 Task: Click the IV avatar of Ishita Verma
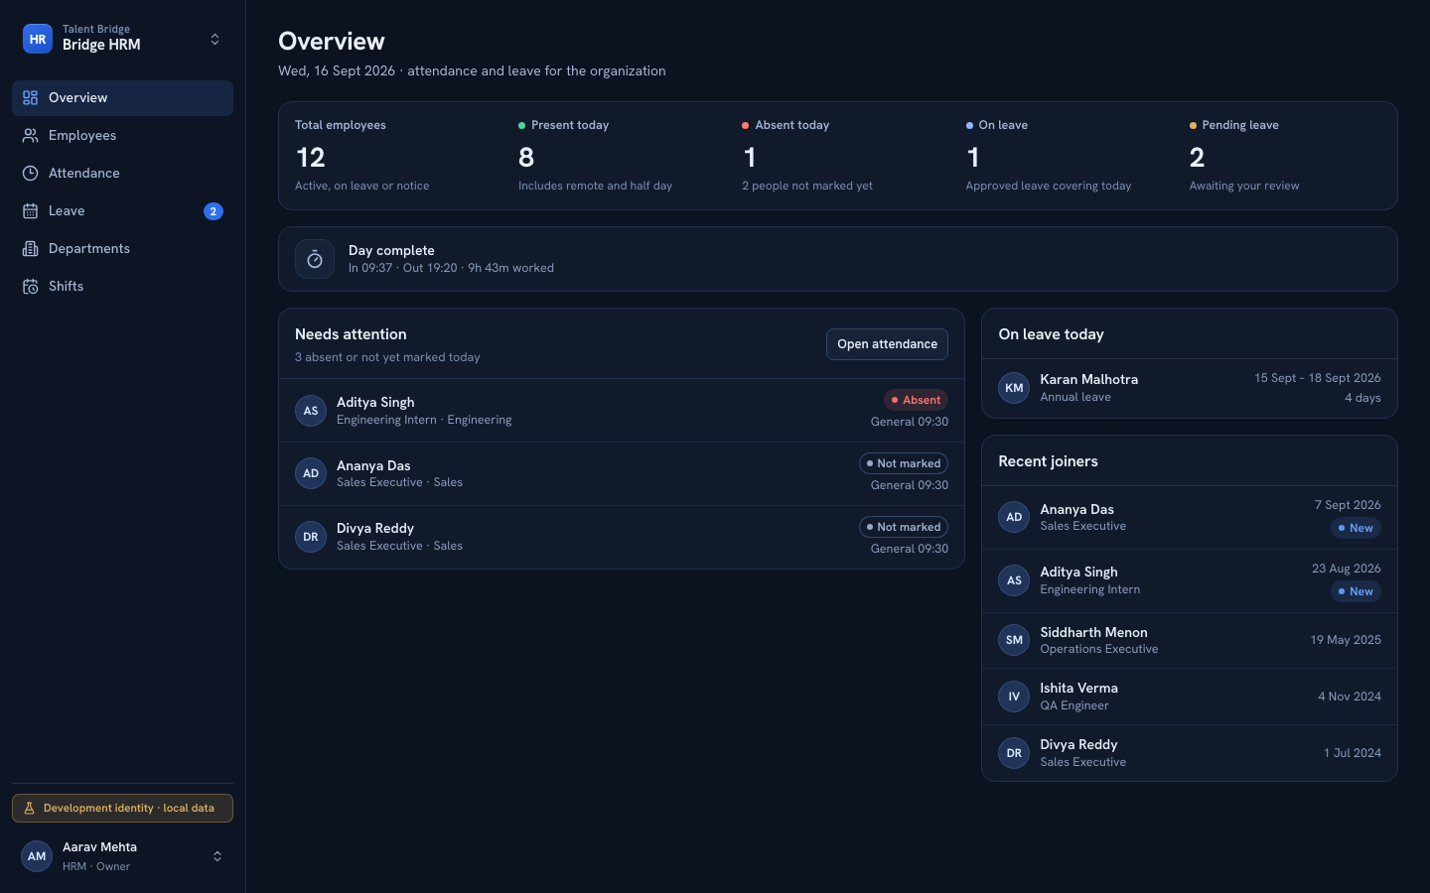pos(1014,697)
